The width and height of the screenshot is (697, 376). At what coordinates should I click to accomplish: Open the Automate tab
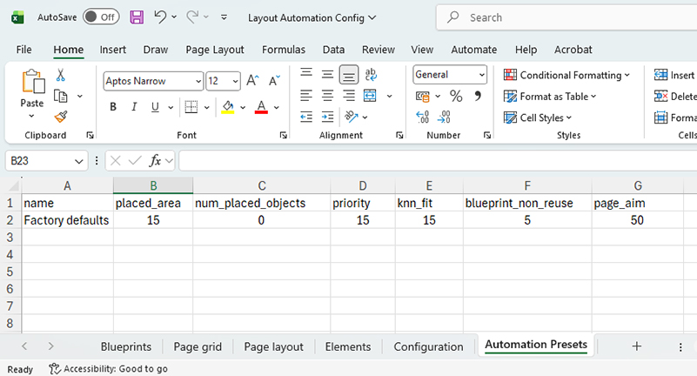(474, 50)
